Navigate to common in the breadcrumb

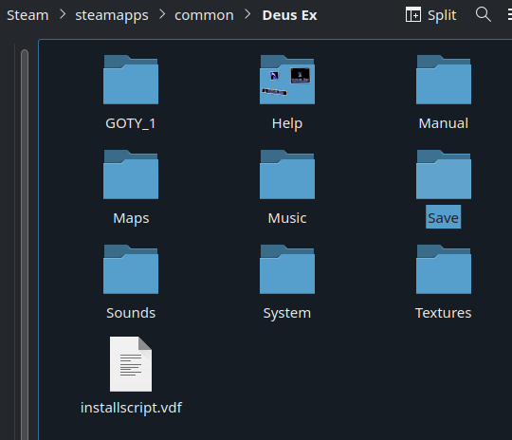pos(204,15)
